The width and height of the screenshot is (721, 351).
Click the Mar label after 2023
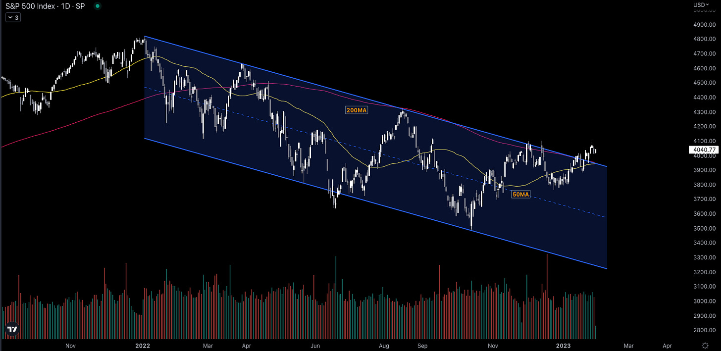pyautogui.click(x=628, y=345)
